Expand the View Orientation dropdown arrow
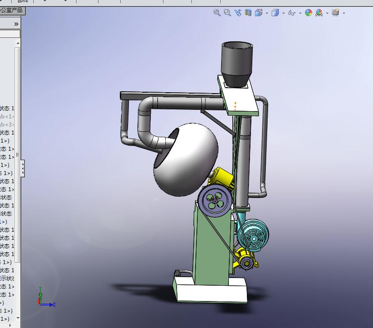Image resolution: width=373 pixels, height=328 pixels. point(267,13)
